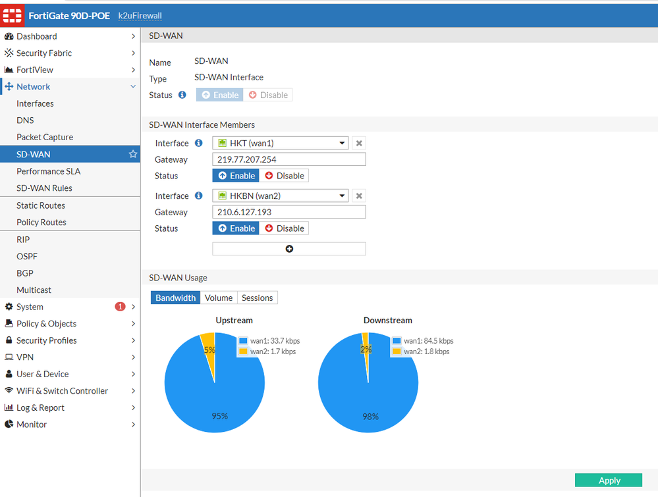
Task: Click the Fortinet logo icon
Action: click(x=12, y=16)
